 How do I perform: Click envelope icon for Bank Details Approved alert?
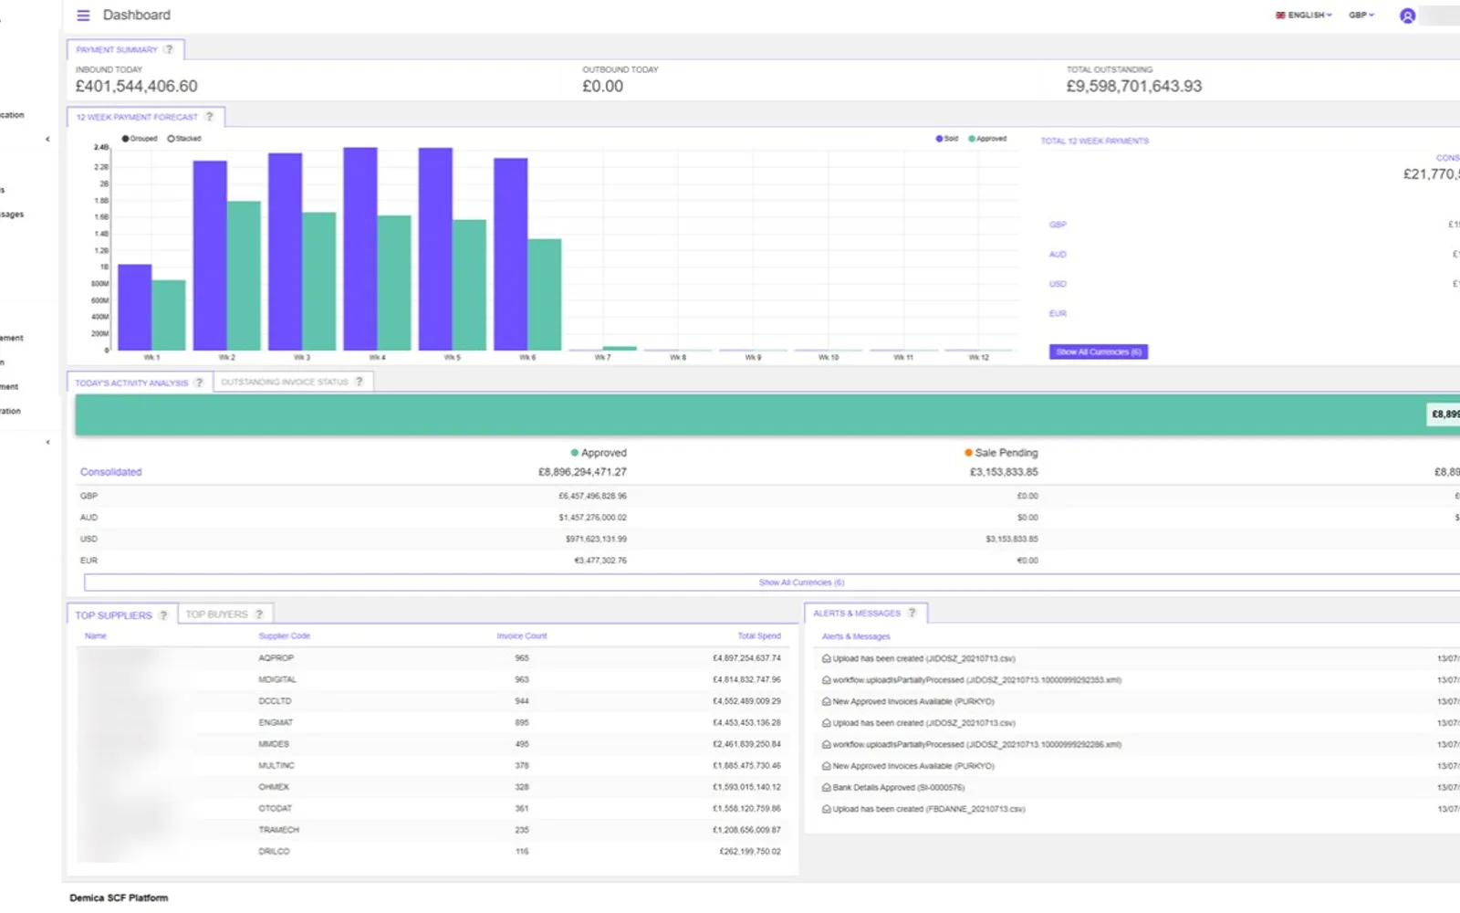(827, 787)
